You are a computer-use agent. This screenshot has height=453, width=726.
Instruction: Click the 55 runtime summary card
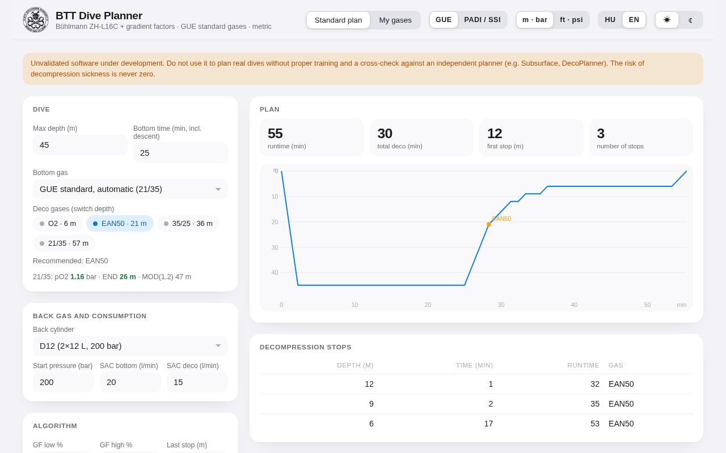312,138
